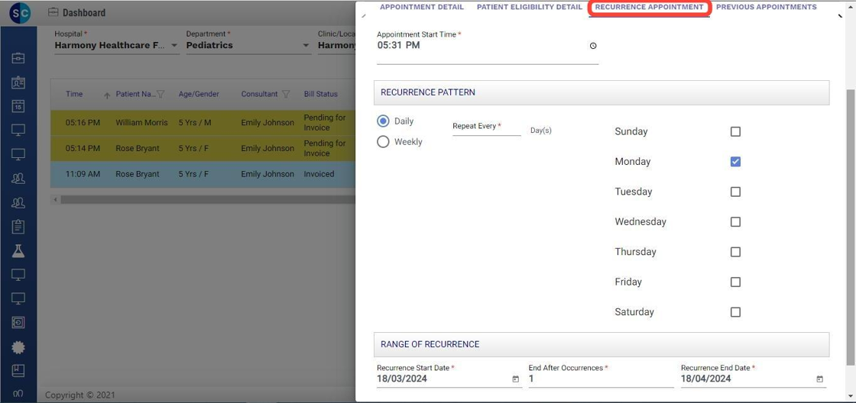This screenshot has width=856, height=403.
Task: Switch to the Appointment Detail tab
Action: click(x=421, y=7)
